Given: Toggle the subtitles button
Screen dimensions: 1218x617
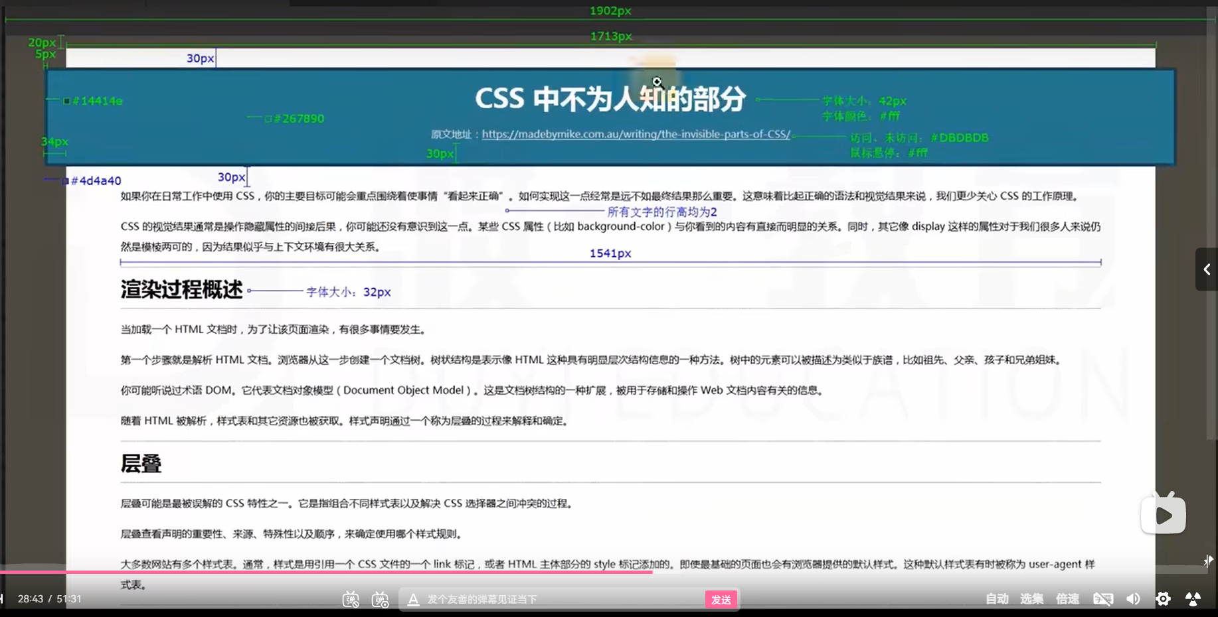Looking at the screenshot, I should click(x=1103, y=599).
